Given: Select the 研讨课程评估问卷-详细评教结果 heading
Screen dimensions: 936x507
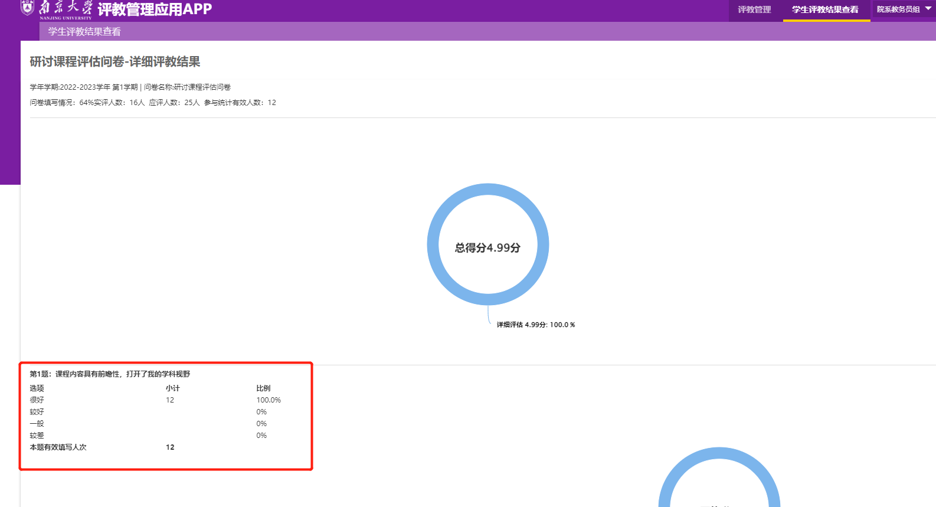Looking at the screenshot, I should coord(115,62).
